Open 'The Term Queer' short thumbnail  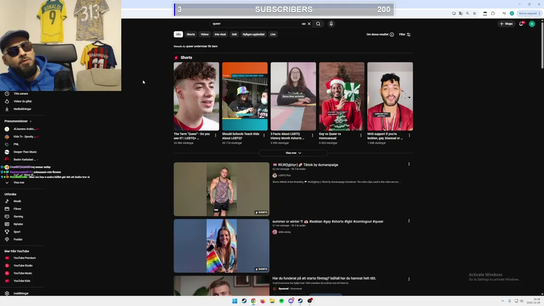point(196,96)
